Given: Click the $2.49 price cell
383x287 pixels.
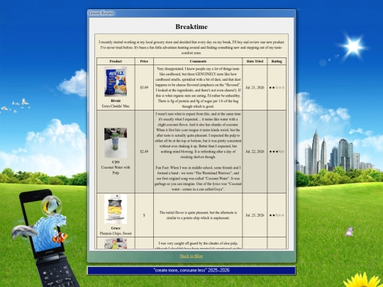Looking at the screenshot, I should coord(144,152).
